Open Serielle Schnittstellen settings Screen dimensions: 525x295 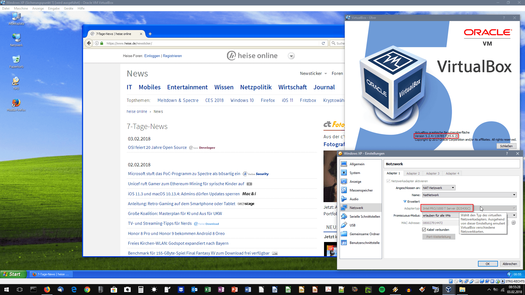tap(360, 217)
